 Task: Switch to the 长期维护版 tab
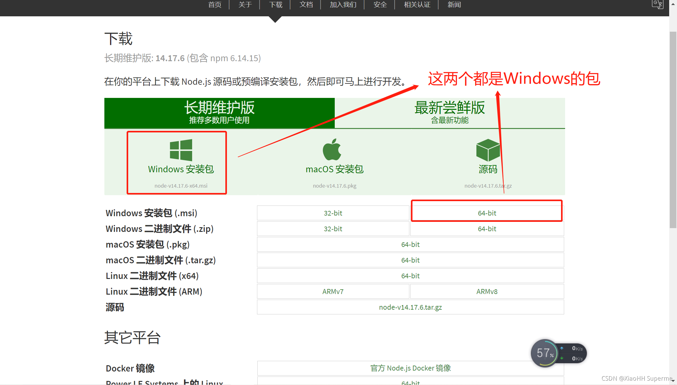219,113
